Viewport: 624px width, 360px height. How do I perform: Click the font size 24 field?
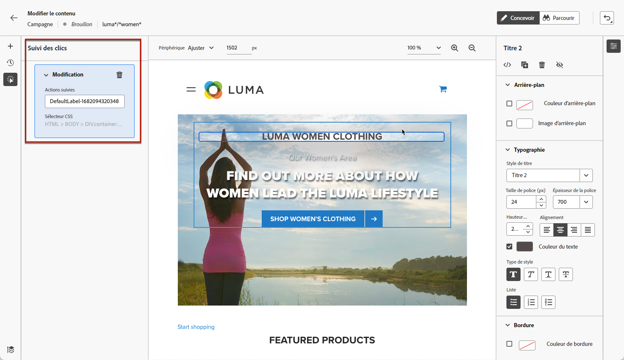click(521, 202)
